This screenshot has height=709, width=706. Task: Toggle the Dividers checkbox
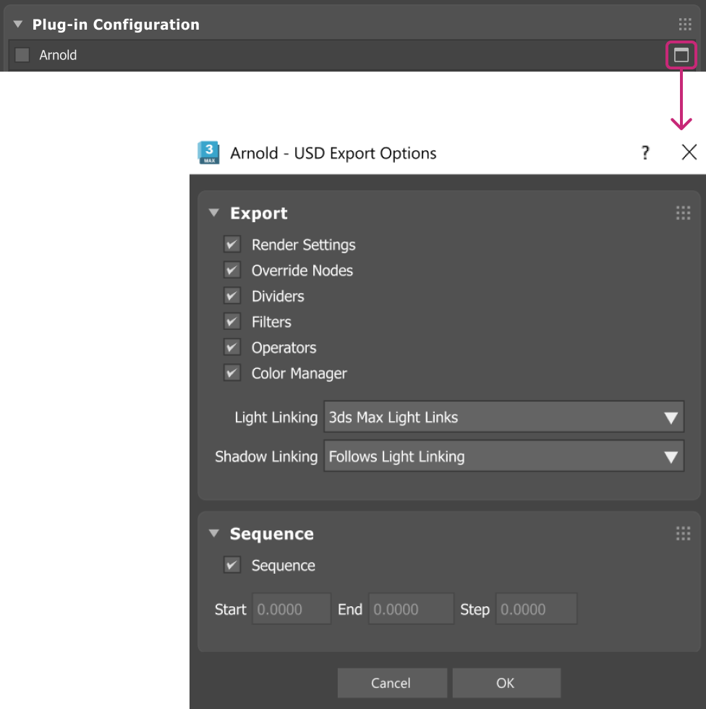(x=232, y=296)
